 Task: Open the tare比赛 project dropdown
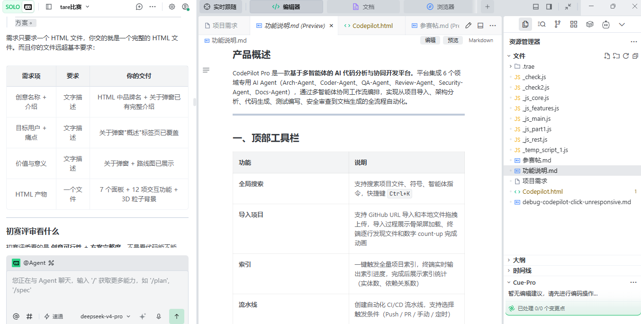75,7
